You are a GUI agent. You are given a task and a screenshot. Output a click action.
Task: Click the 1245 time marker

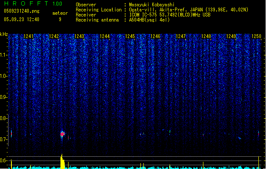[x=130, y=36]
